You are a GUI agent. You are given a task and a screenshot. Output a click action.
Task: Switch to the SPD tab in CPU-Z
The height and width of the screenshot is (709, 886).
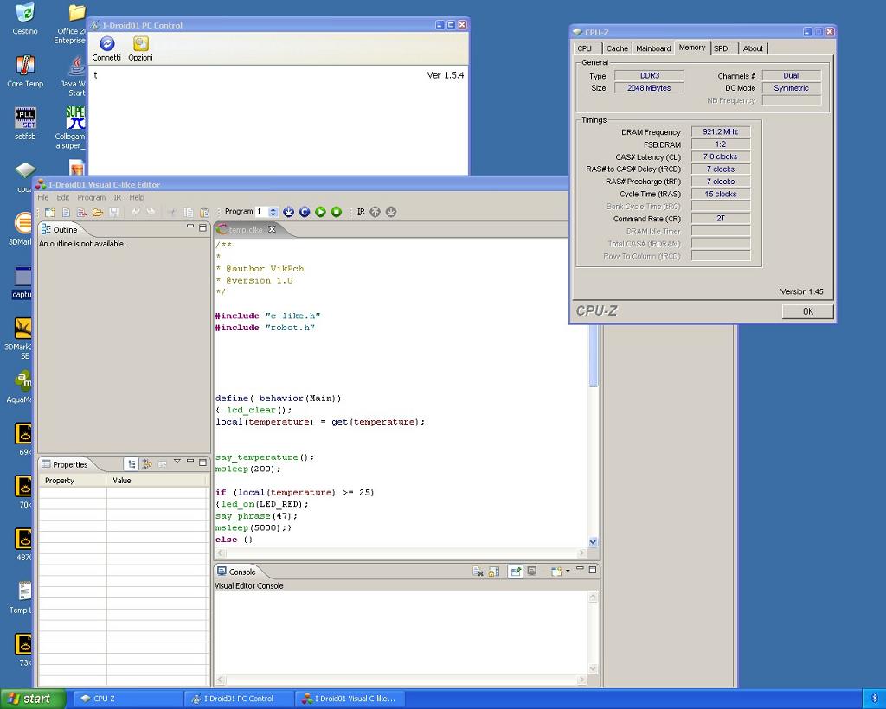coord(721,48)
